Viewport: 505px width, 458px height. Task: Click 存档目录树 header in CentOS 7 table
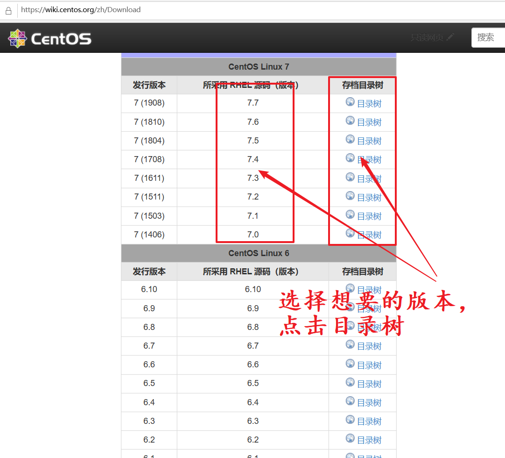click(363, 85)
